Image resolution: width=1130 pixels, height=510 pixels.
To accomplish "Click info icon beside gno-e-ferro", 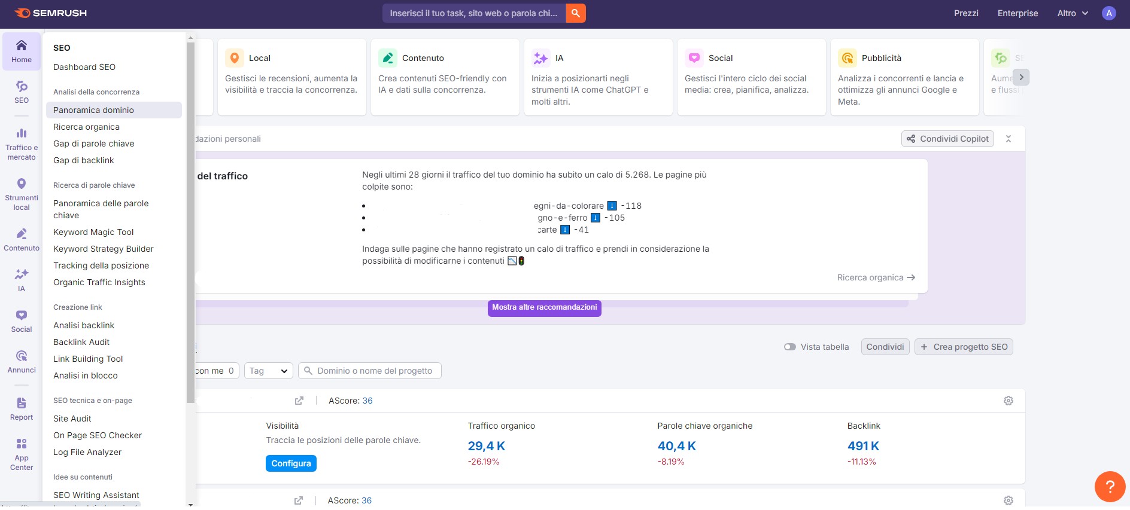I will [596, 218].
